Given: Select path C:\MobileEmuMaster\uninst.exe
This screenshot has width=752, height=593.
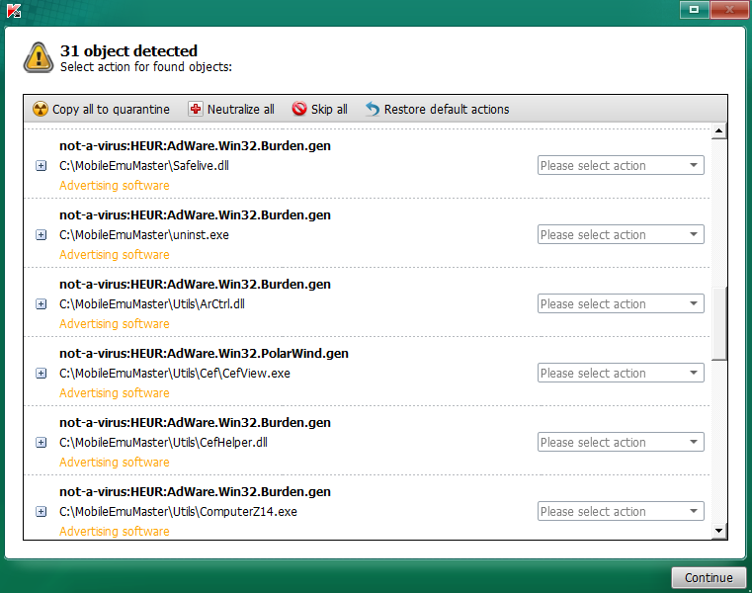Looking at the screenshot, I should pos(144,234).
